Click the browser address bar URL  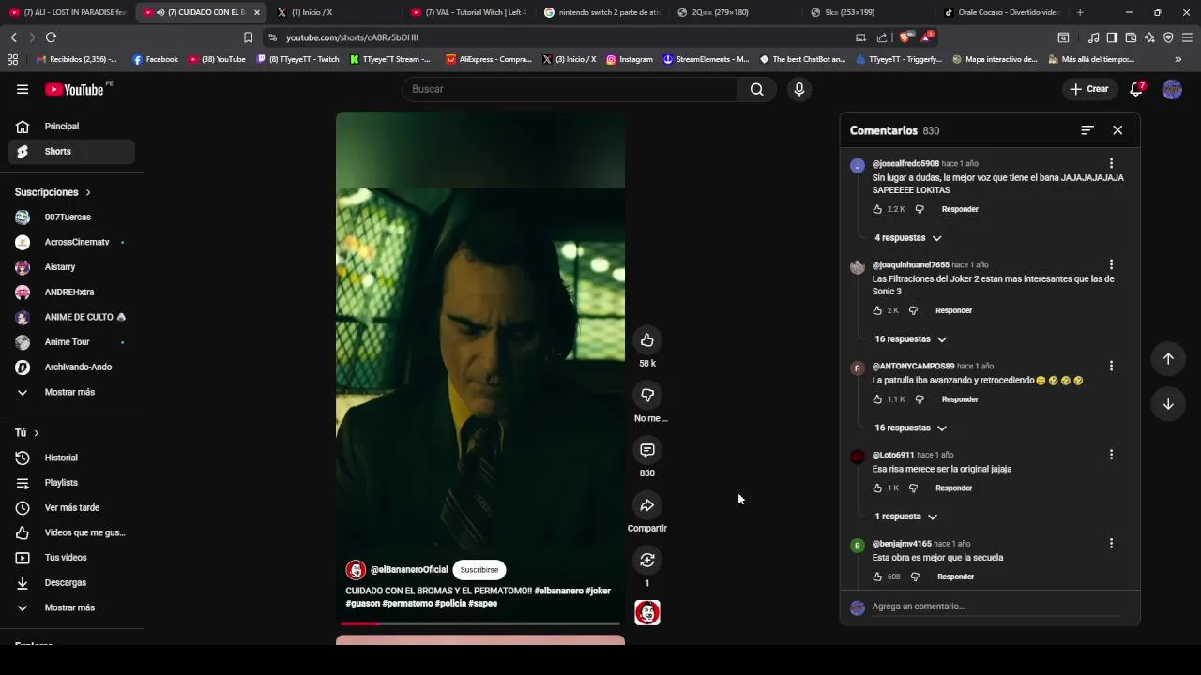(x=352, y=37)
